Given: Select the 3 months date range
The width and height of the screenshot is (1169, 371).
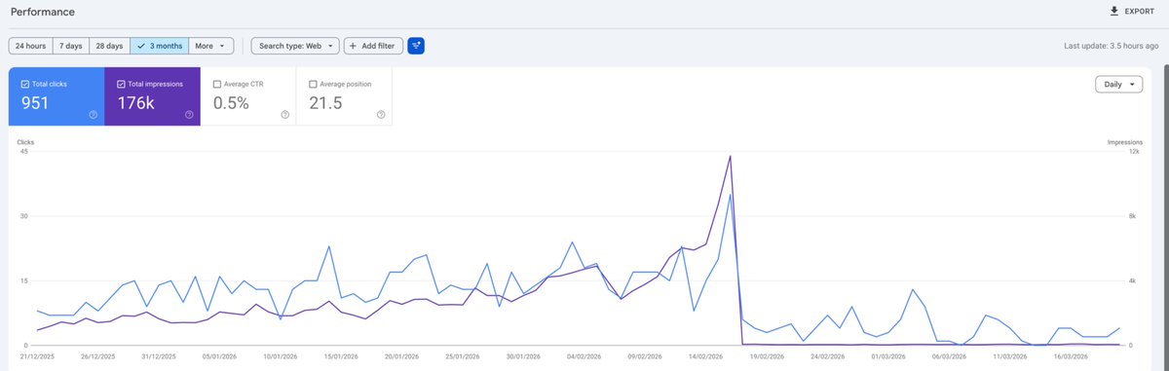Looking at the screenshot, I should [x=159, y=46].
